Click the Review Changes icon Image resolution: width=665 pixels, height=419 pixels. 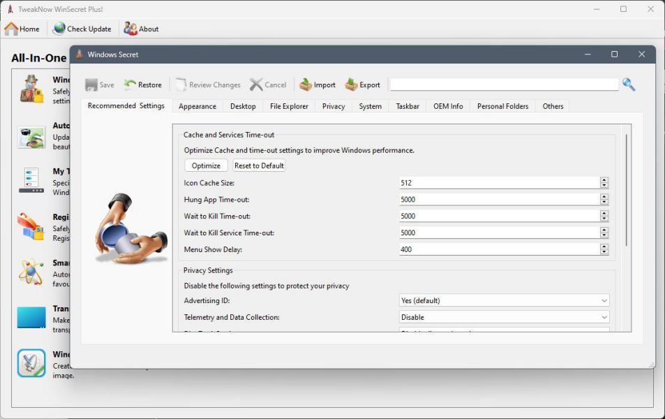point(181,85)
